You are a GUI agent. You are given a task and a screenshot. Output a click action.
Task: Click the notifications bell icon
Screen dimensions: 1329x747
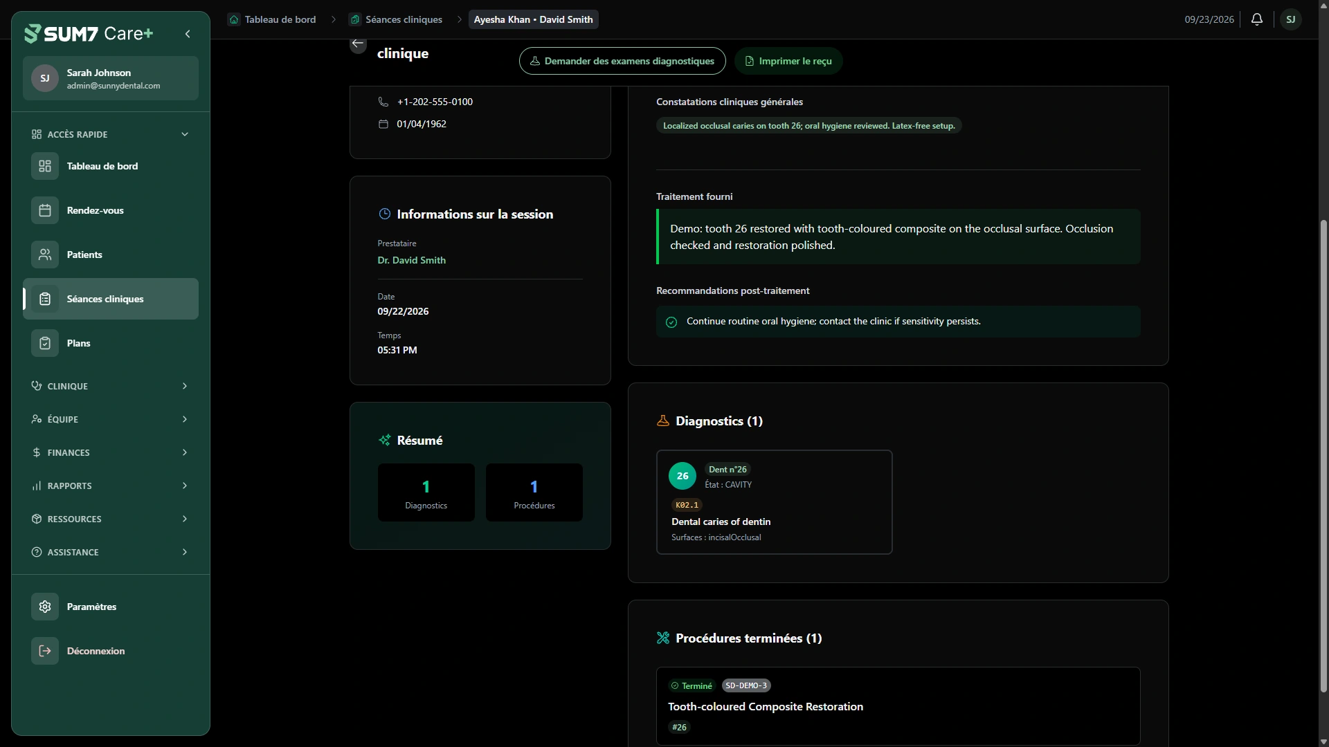click(x=1257, y=19)
